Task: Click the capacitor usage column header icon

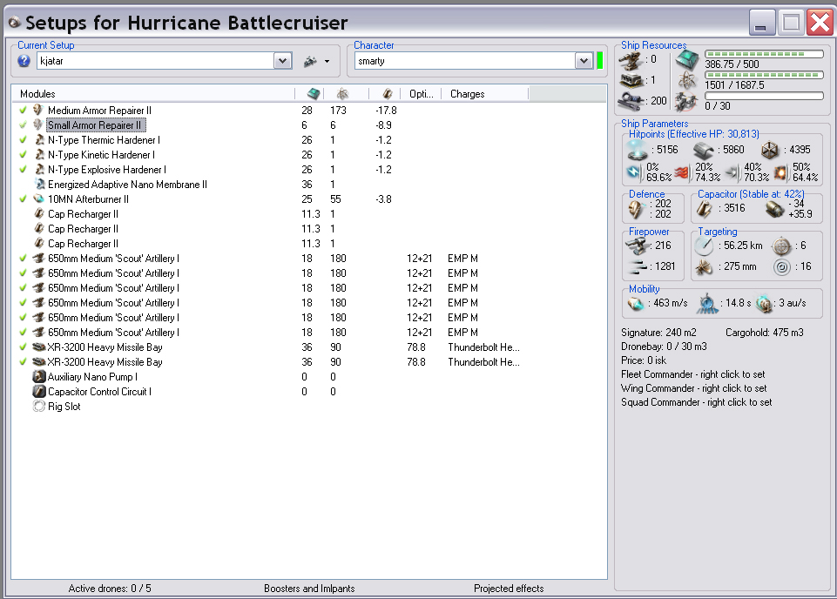Action: [x=388, y=94]
